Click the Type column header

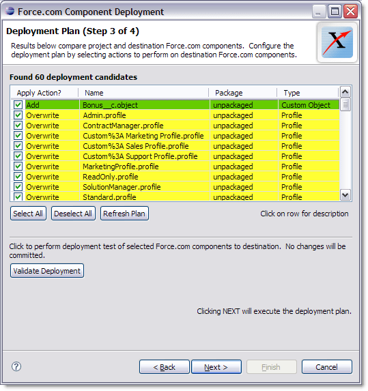(x=308, y=93)
